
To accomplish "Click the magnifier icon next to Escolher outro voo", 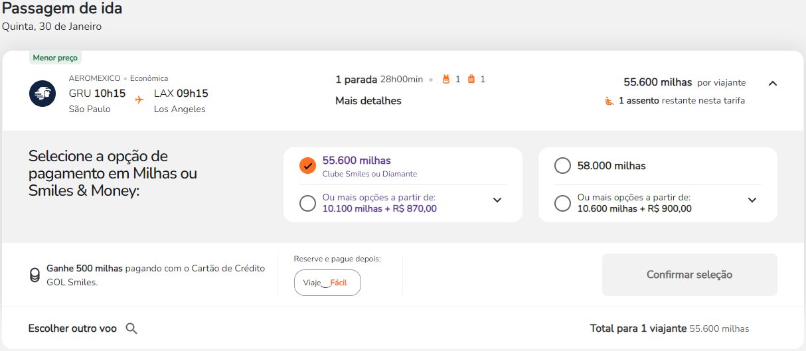I will pos(131,328).
